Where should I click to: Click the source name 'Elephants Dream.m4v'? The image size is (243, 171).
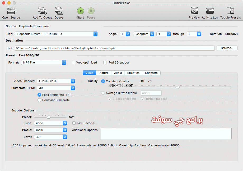[34, 26]
